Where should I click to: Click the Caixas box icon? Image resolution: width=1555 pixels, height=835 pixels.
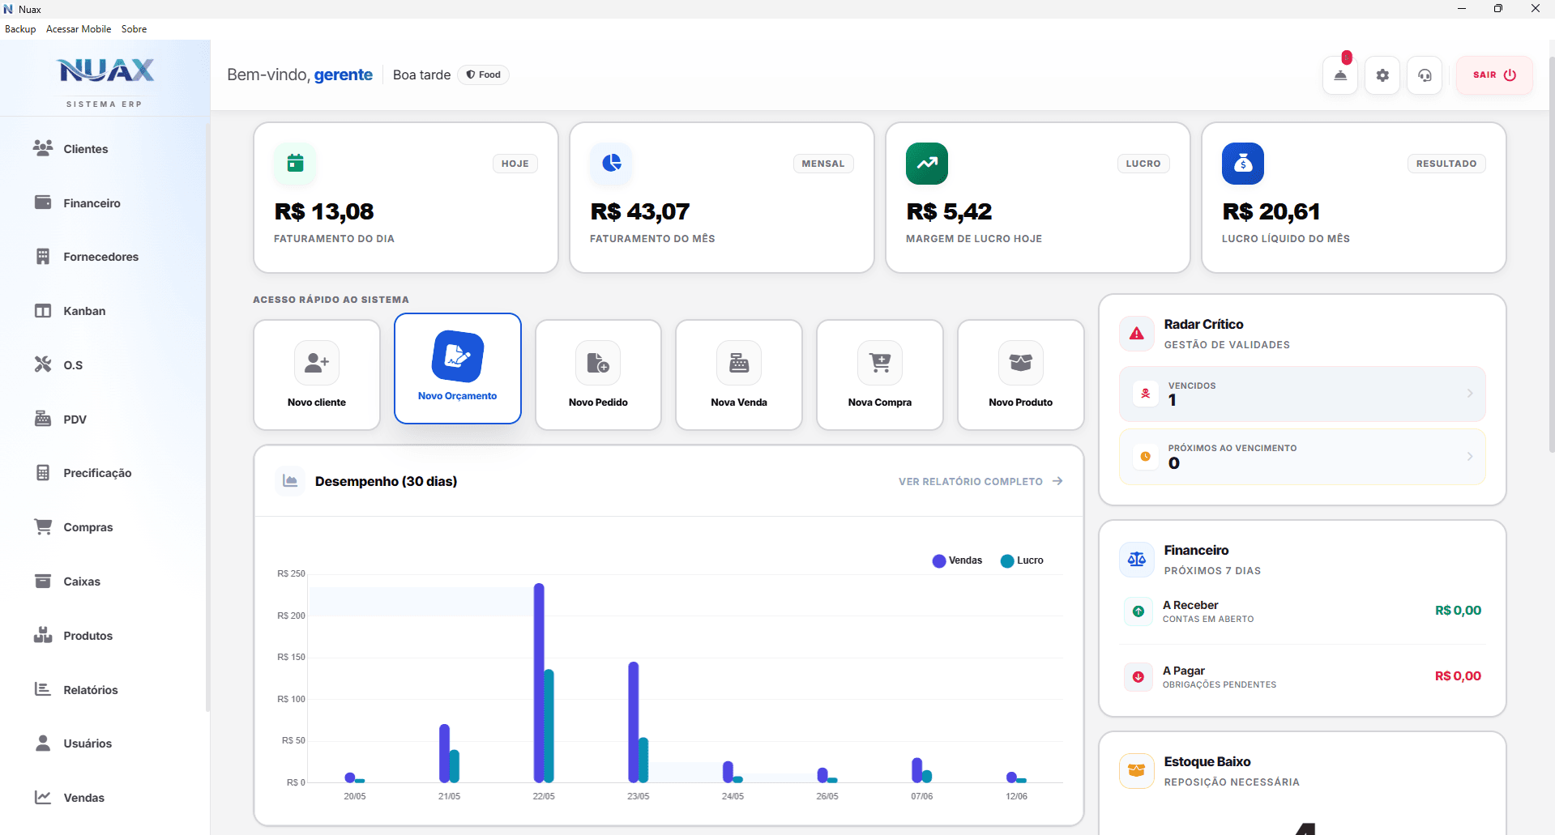tap(43, 581)
